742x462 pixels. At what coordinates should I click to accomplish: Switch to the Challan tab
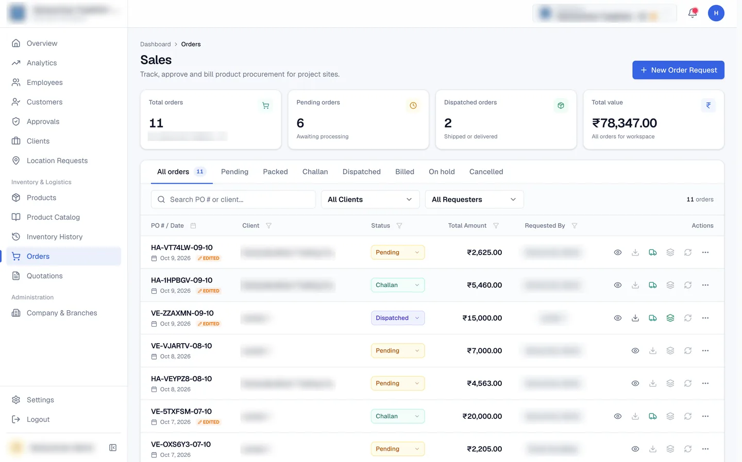coord(315,172)
